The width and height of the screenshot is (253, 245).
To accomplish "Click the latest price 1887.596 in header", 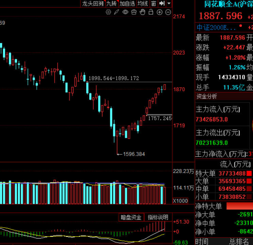I will point(221,16).
